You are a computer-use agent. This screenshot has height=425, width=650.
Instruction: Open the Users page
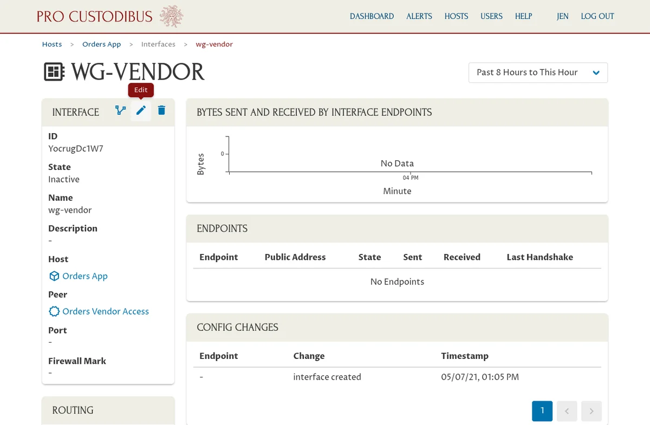pyautogui.click(x=491, y=16)
